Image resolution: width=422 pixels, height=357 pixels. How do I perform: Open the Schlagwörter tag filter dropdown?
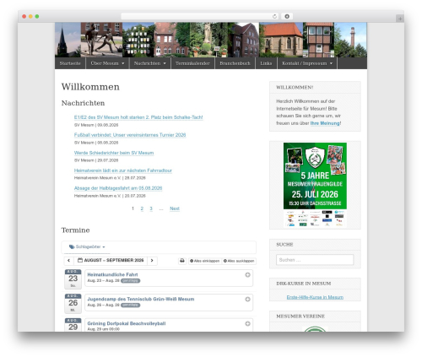(87, 246)
